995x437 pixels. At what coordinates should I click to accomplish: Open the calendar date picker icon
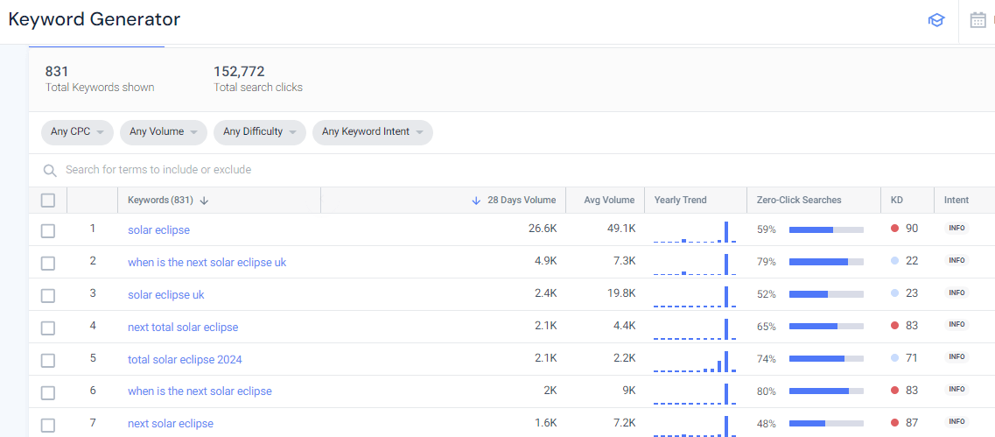click(977, 20)
